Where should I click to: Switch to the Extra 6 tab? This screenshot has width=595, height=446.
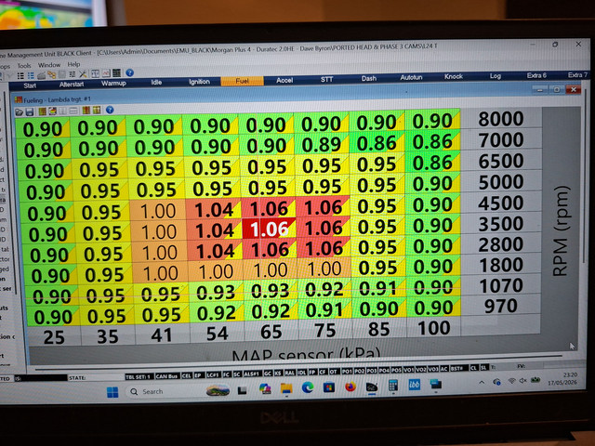coord(536,75)
